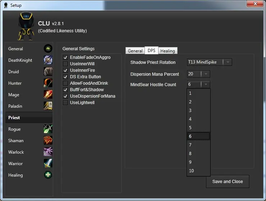Click the Paladin class icon

pos(48,106)
